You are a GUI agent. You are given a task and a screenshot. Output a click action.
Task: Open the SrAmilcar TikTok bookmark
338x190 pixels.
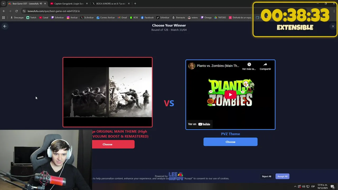pos(163,18)
